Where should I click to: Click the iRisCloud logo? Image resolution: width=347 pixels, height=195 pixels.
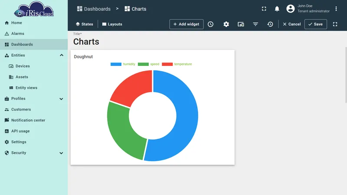point(34,9)
